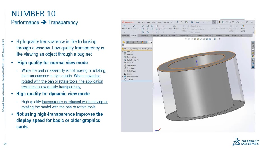Switch to the Features tab

click(126, 36)
